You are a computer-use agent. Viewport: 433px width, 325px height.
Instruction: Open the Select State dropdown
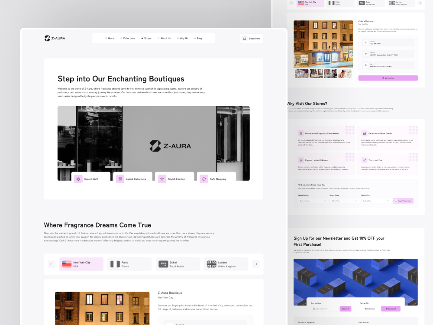343,201
